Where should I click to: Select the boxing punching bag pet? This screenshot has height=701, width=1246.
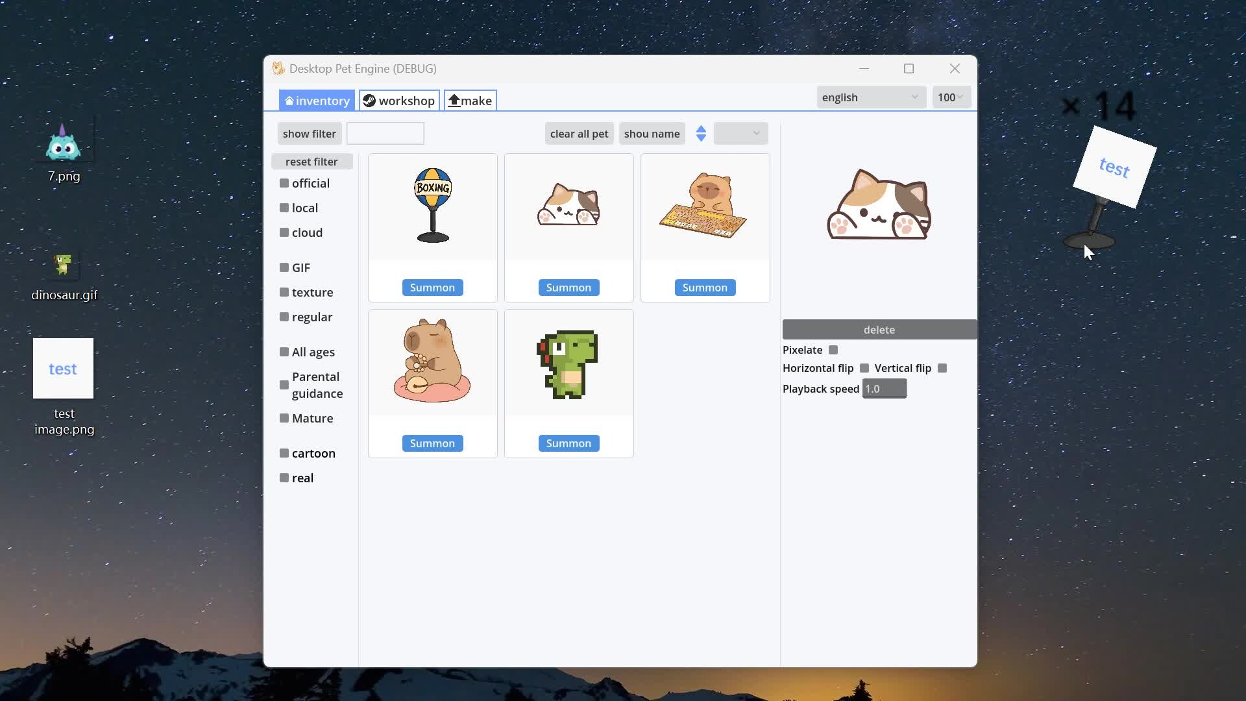(432, 206)
